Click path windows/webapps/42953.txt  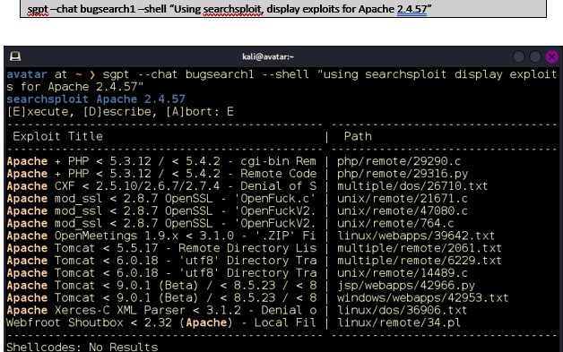[x=422, y=298]
